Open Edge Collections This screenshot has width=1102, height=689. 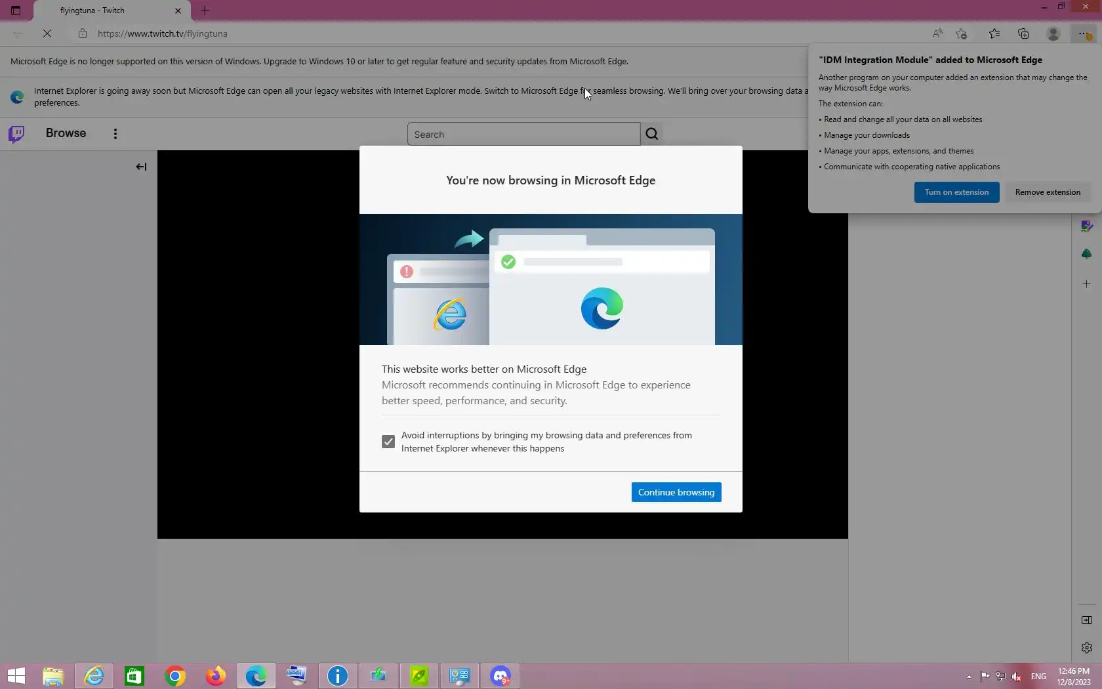(x=1023, y=33)
